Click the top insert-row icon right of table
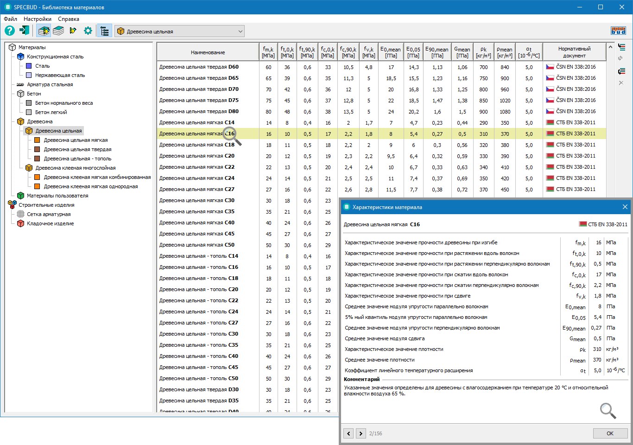Viewport: 633px width, 445px height. click(x=621, y=47)
